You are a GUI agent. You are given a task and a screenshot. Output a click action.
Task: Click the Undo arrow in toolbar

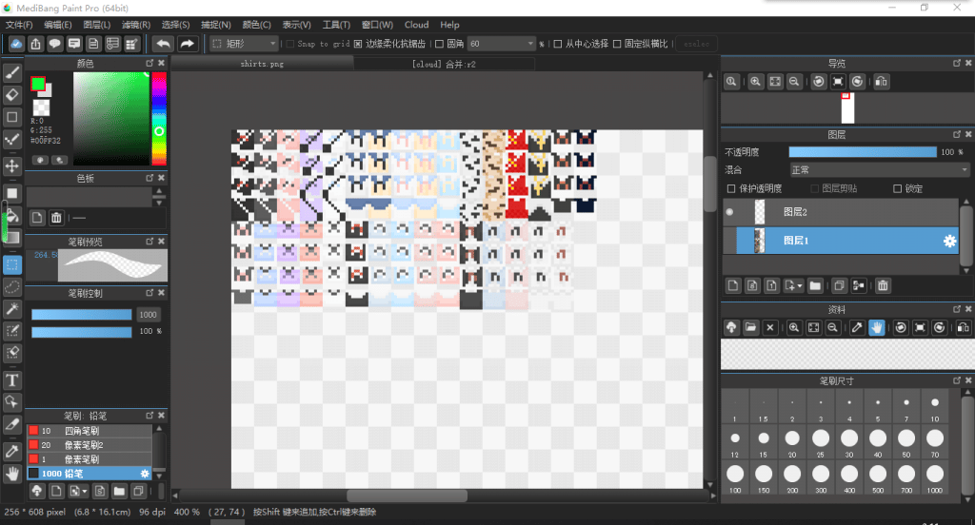(163, 44)
